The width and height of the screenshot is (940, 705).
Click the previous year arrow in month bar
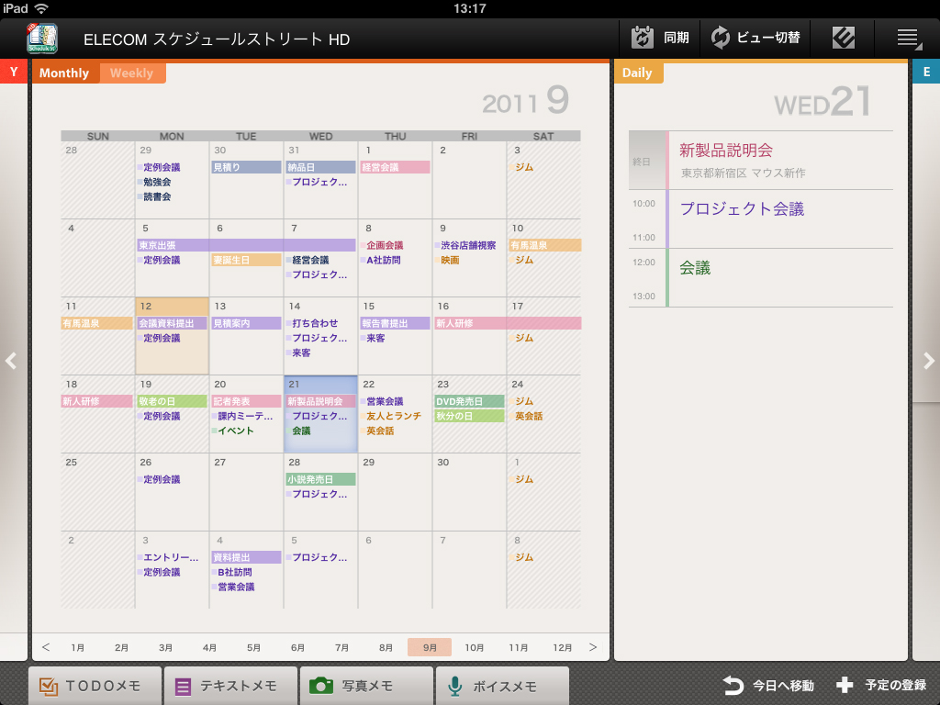pyautogui.click(x=46, y=647)
